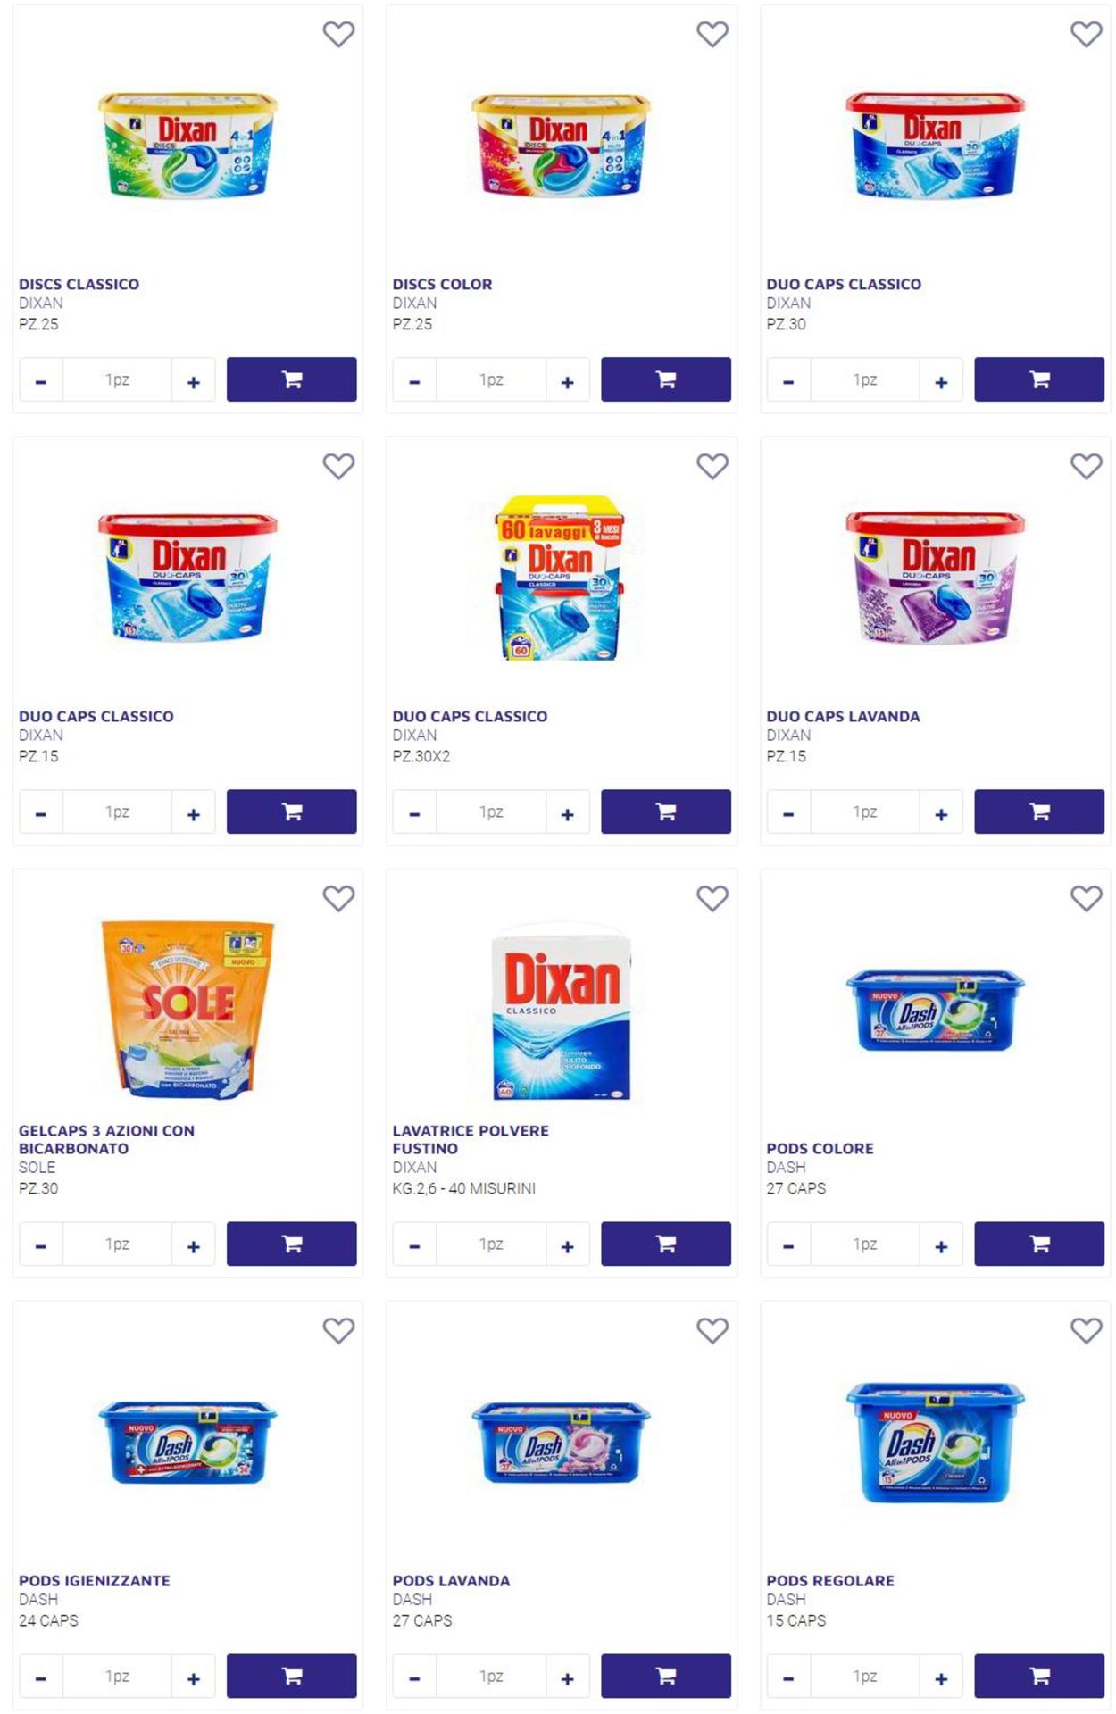Open Gelcaps 3 Azioni con Bicarbonato link
The width and height of the screenshot is (1116, 1714).
pyautogui.click(x=106, y=1139)
